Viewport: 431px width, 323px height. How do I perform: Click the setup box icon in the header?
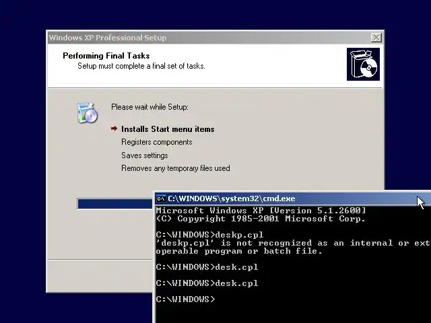(363, 65)
